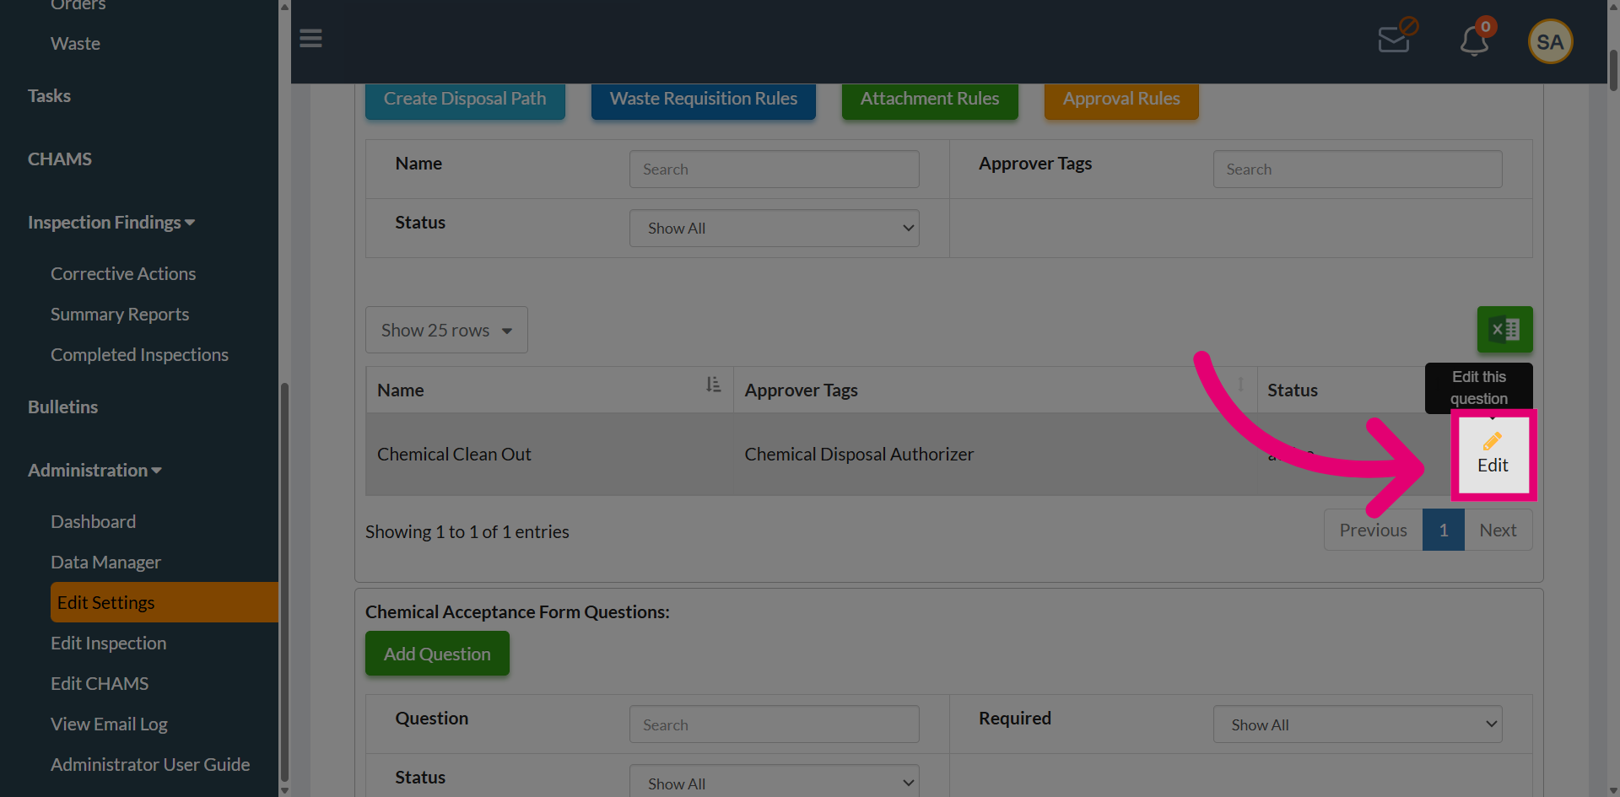The height and width of the screenshot is (797, 1620).
Task: Open Corrective Actions
Action: pyautogui.click(x=123, y=274)
